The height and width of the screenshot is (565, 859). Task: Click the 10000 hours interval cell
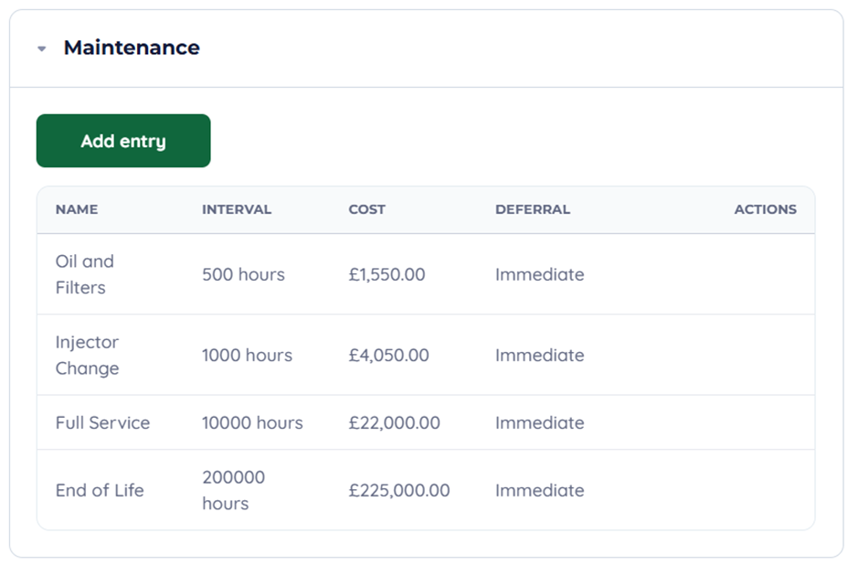[252, 422]
